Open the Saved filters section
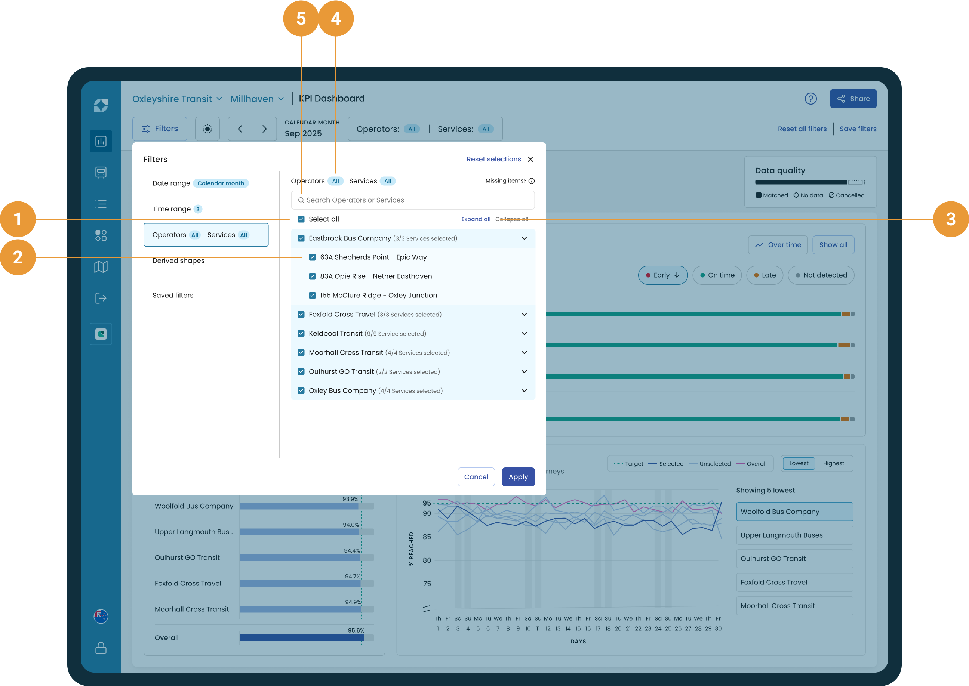 click(173, 295)
